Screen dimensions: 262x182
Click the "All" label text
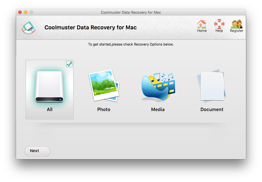pos(50,109)
